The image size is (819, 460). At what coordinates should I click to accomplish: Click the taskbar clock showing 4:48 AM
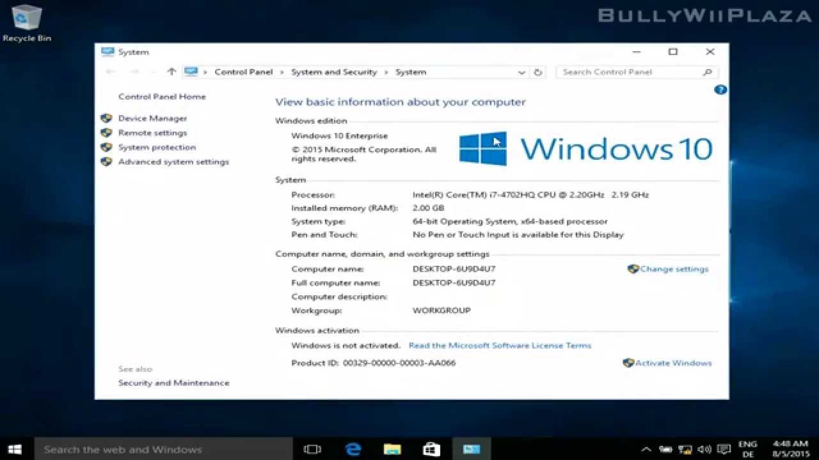click(790, 449)
